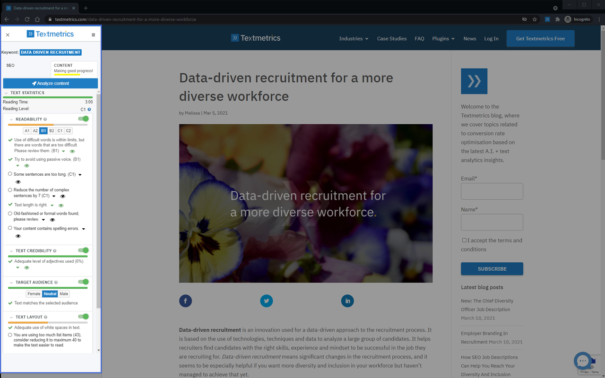Open the browser three-dot menu
Viewport: 605px width, 378px height.
tap(599, 19)
